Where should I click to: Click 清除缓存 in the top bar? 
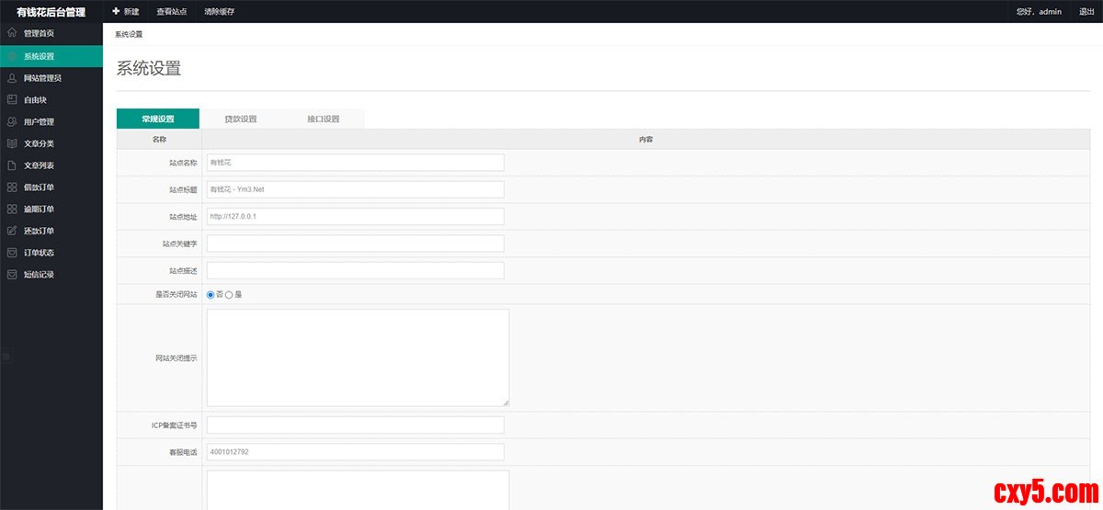click(x=219, y=12)
